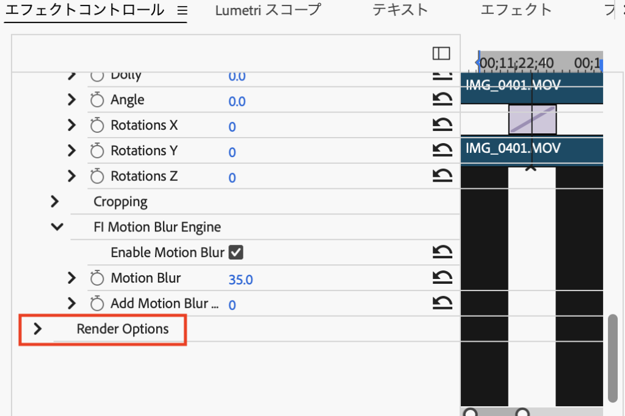Toggle animation stopwatch for Angle parameter
This screenshot has width=625, height=416.
96,99
